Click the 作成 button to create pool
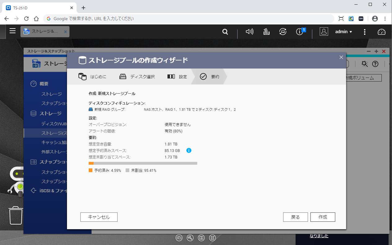 [x=323, y=217]
